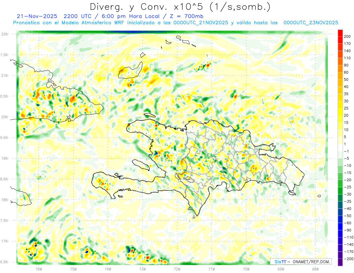The image size is (354, 273).
Task: Click the "-40" color bar value
Action: [348, 209]
